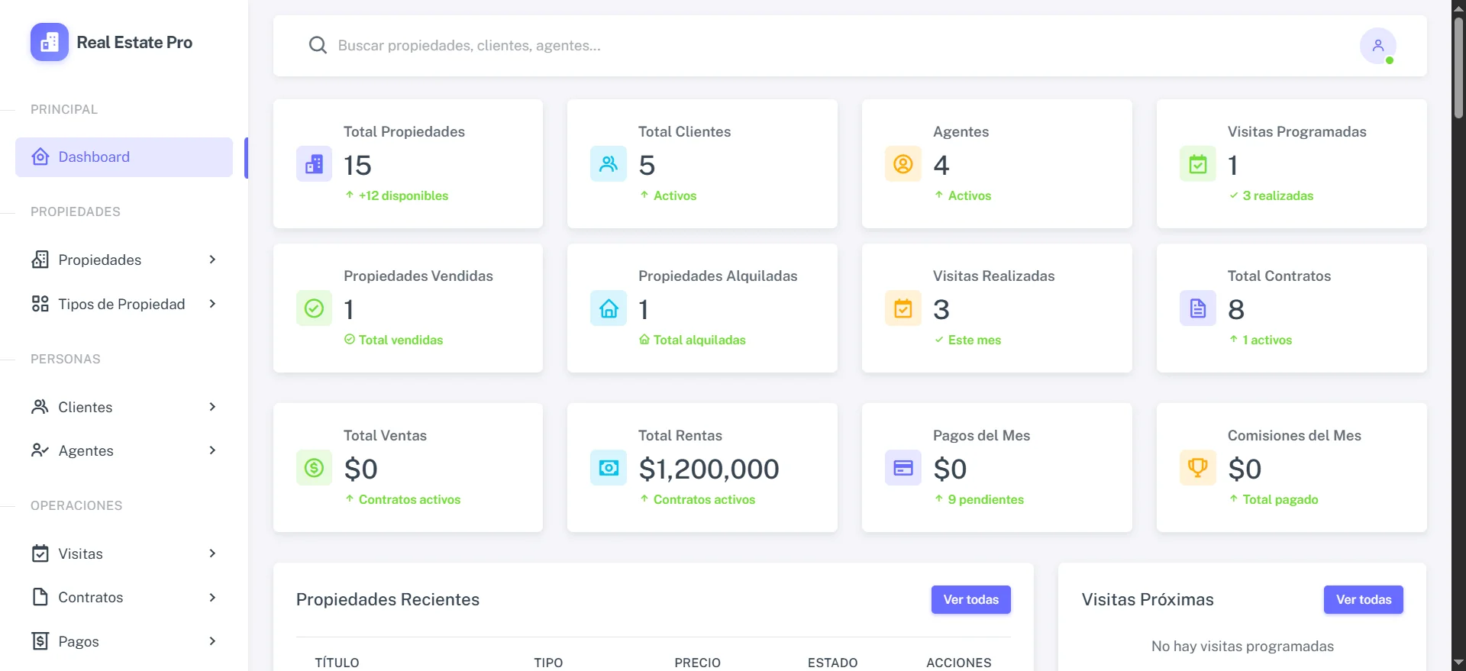The height and width of the screenshot is (671, 1466).
Task: Expand the Contratos menu chevron
Action: [x=212, y=597]
